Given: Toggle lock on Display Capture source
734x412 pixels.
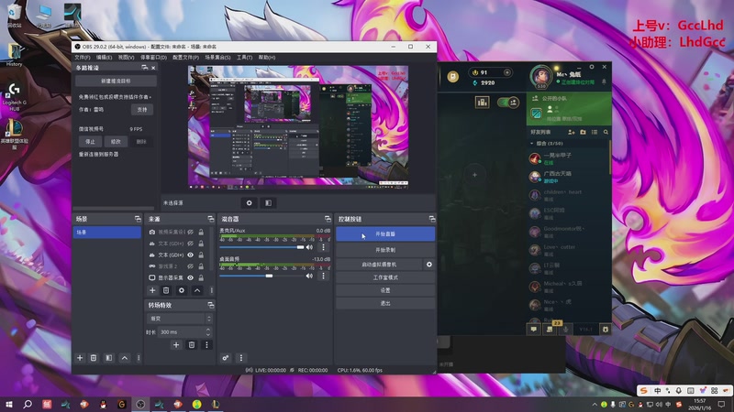Looking at the screenshot, I should pyautogui.click(x=201, y=277).
